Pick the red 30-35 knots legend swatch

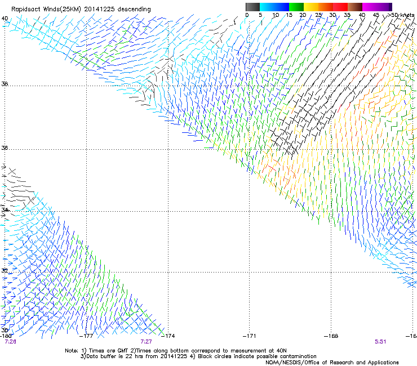point(340,7)
